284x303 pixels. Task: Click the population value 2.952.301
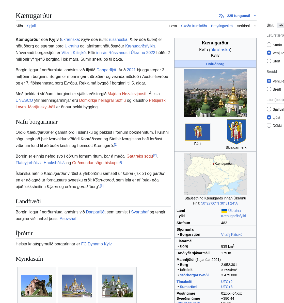[229, 265]
